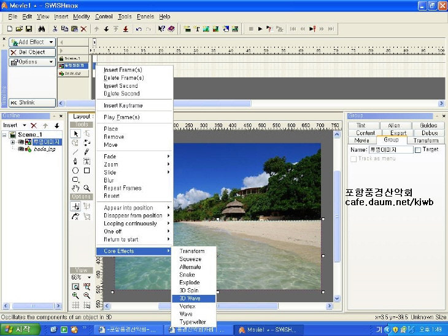Screen dimensions: 448x336
Task: Click the Play movie toolbar button
Action: 260,29
